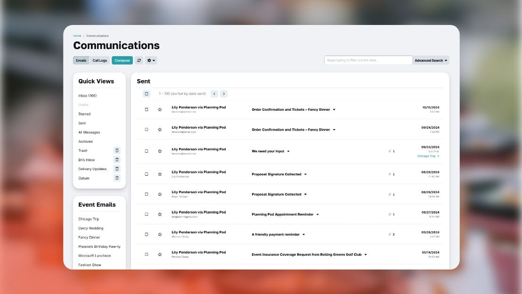The image size is (522, 294).
Task: Go to next page of sent emails
Action: [x=224, y=94]
